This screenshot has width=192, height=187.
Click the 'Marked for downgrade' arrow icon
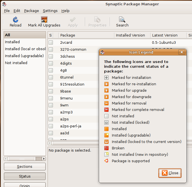[x=106, y=97]
